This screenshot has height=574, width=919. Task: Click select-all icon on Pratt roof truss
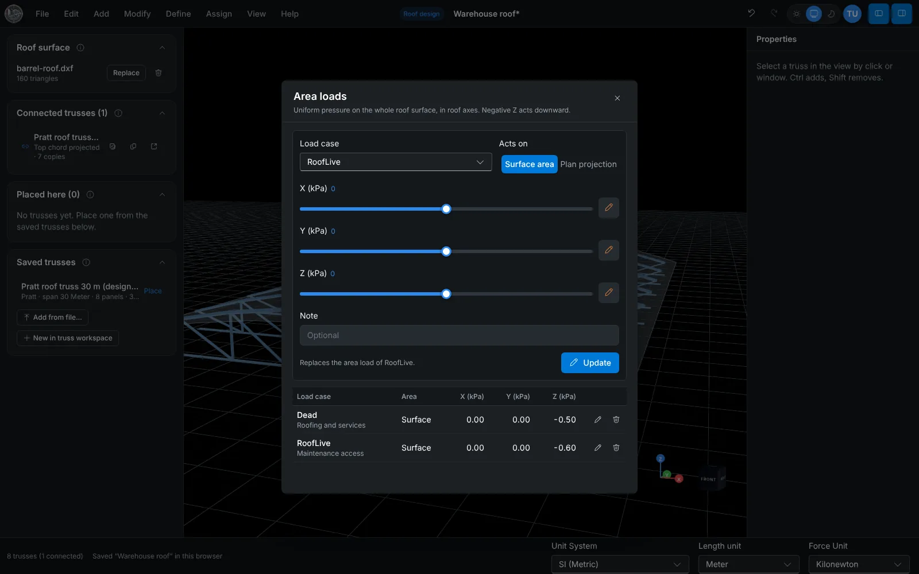(113, 146)
